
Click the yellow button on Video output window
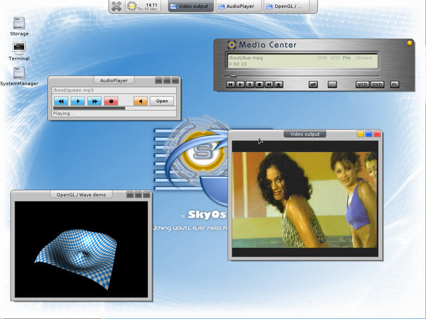pos(360,134)
